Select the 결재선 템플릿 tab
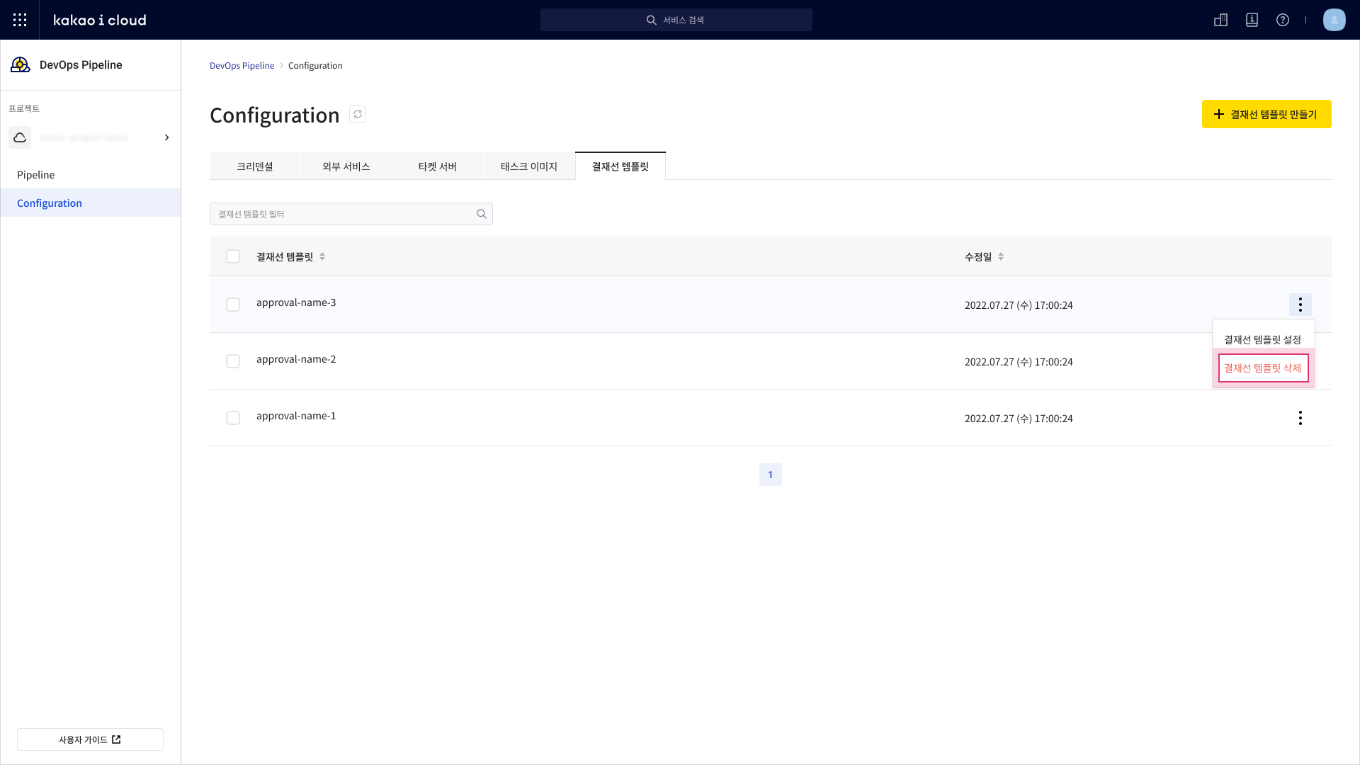Viewport: 1360px width, 765px height. point(620,166)
